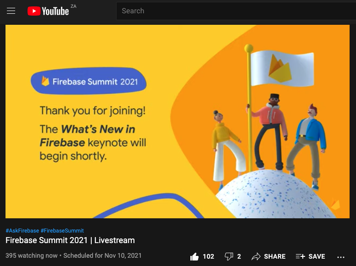Go to YouTube home via logo
356x266 pixels.
(x=48, y=11)
